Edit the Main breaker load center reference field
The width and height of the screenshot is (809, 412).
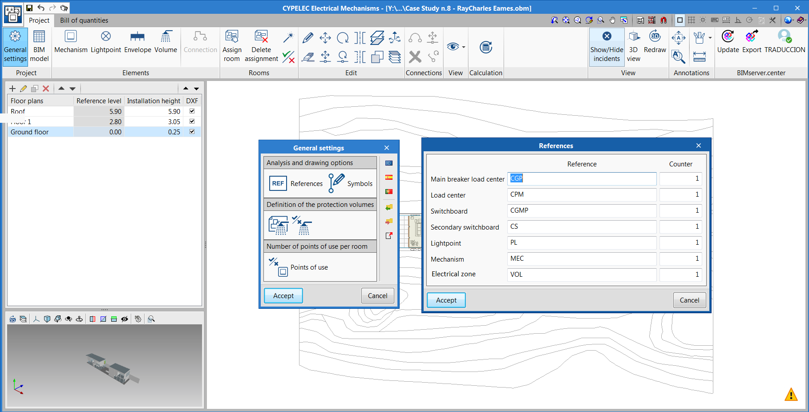pos(582,178)
